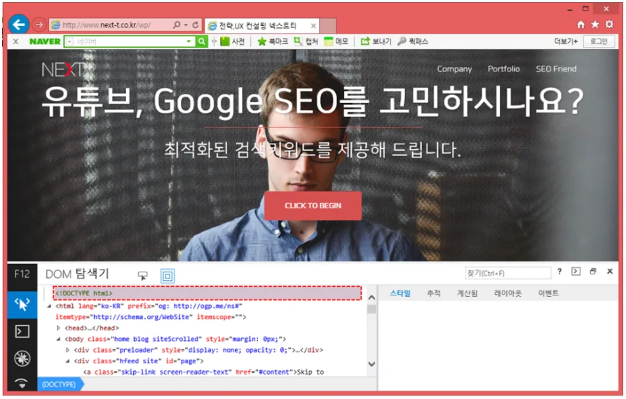Click the Select element pointer icon
Screen dimensions: 626x399
(x=143, y=276)
